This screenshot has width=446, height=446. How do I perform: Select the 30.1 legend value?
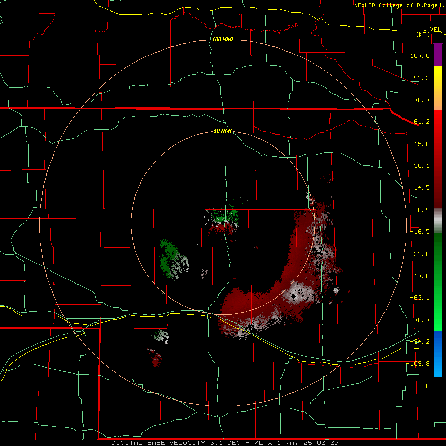(422, 166)
